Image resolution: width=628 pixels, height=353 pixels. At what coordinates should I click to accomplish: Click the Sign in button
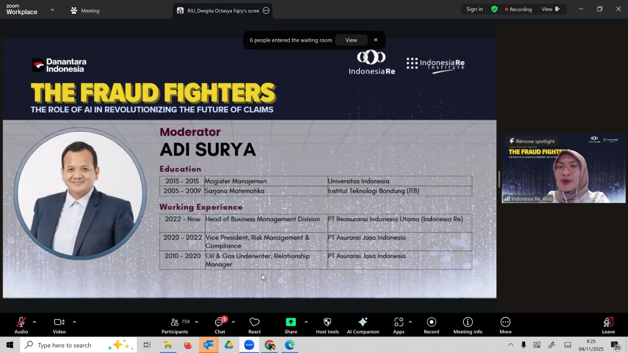(x=474, y=9)
